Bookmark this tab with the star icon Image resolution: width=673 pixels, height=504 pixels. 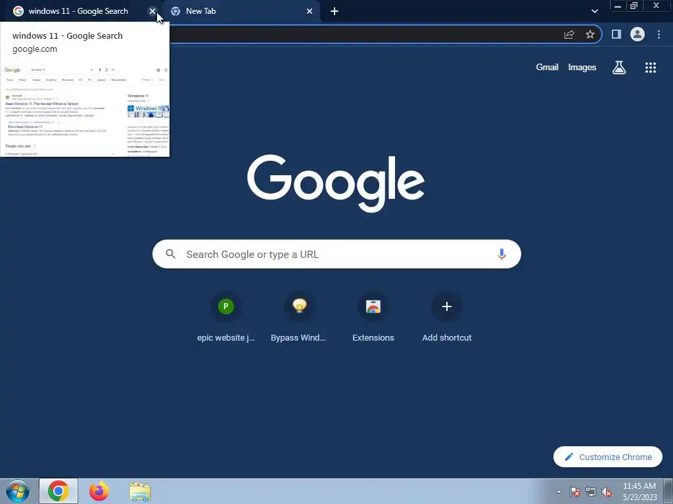coord(590,34)
